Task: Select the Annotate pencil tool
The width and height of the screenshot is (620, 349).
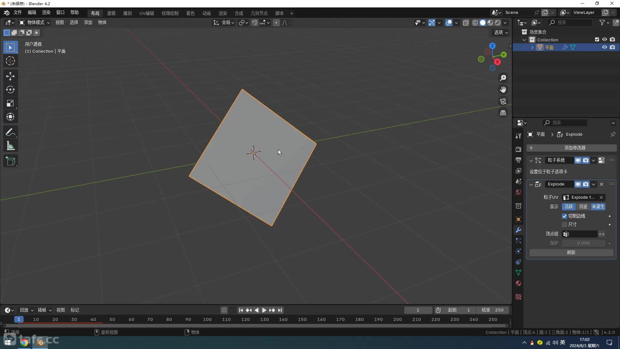Action: [10, 132]
